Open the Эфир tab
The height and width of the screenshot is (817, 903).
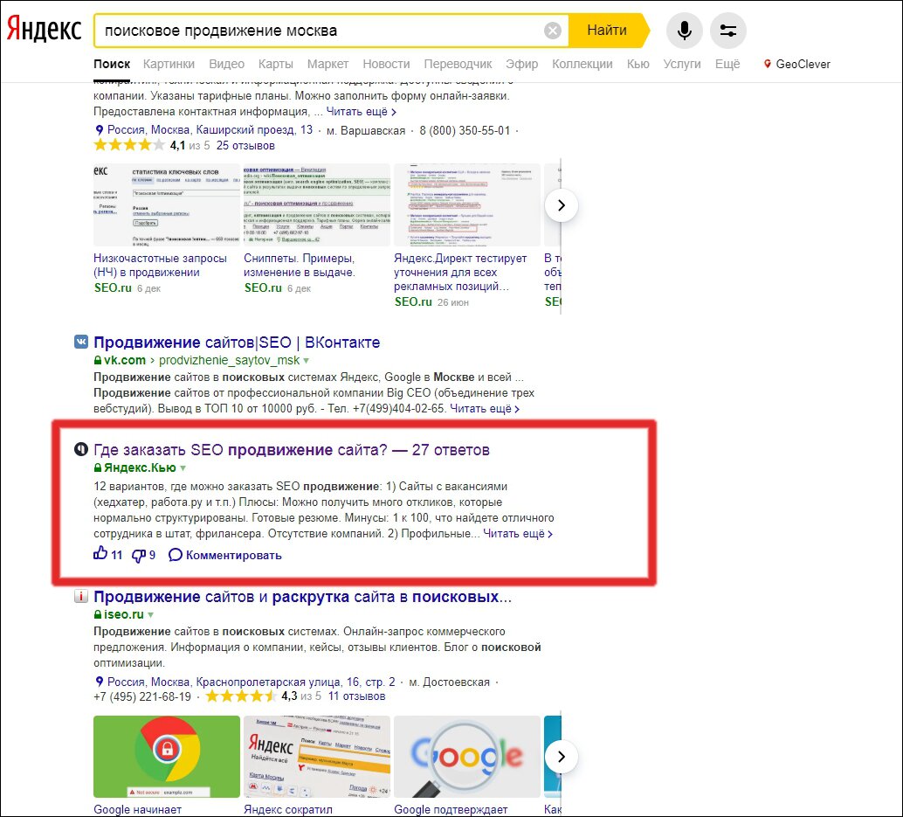[x=521, y=64]
